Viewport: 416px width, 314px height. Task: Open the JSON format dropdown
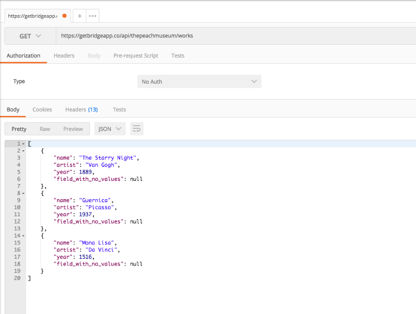[x=110, y=129]
